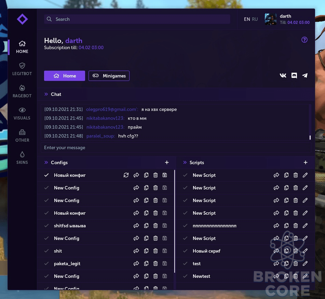Switch to the Minigames tab
This screenshot has height=299, width=325.
click(109, 76)
